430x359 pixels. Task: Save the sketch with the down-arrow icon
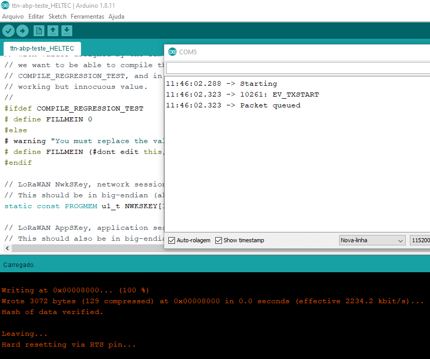pos(67,31)
